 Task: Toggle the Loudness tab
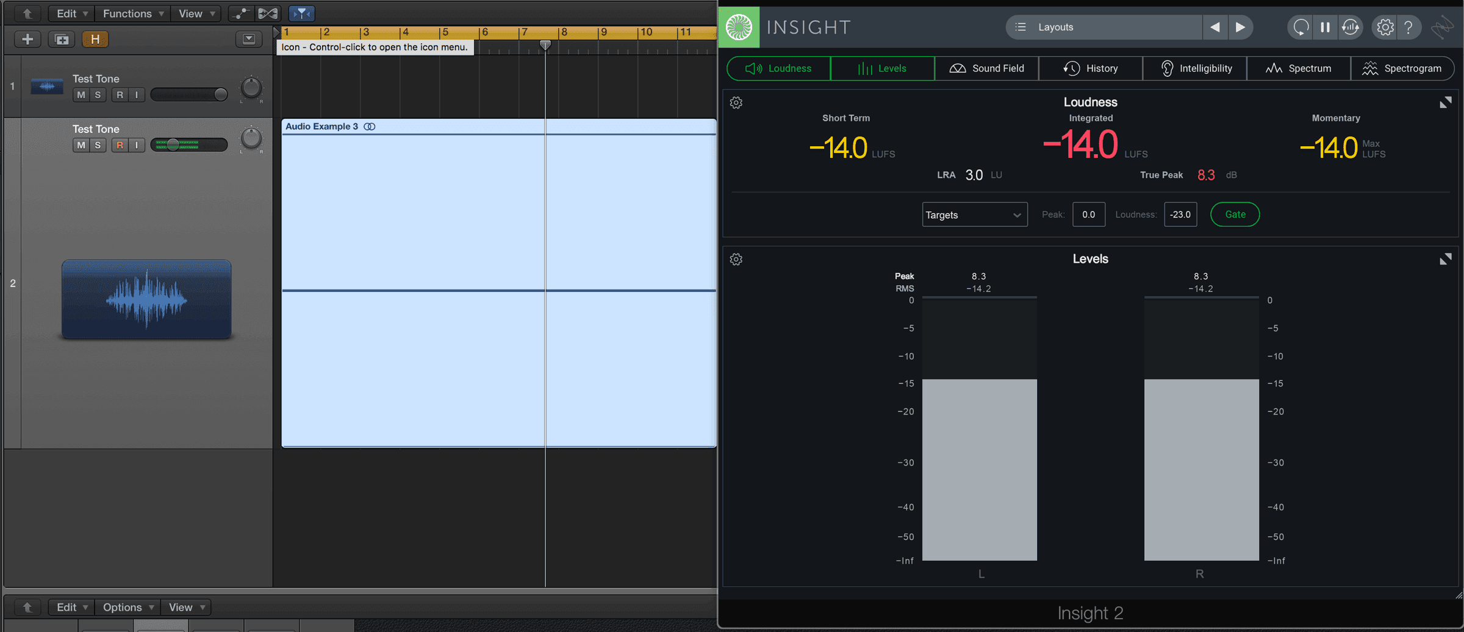click(x=778, y=68)
